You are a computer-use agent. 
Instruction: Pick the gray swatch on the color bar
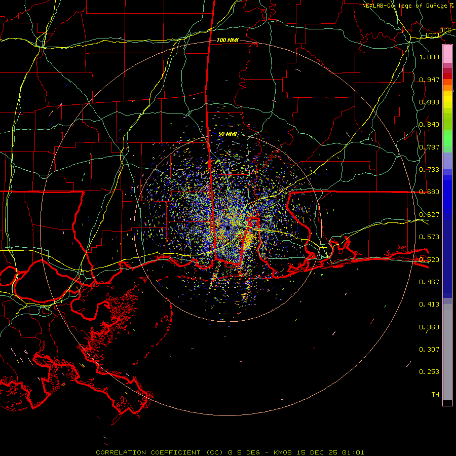447,352
